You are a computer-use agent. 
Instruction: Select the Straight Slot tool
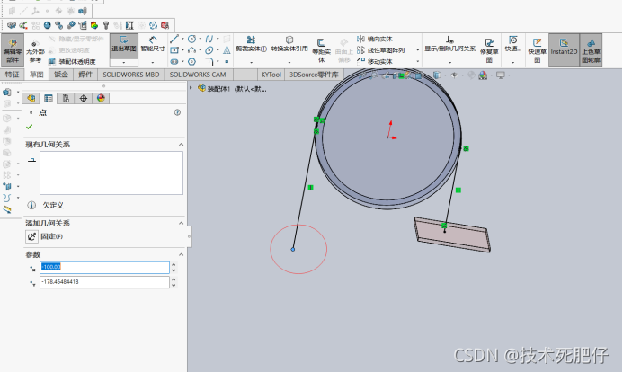point(174,61)
